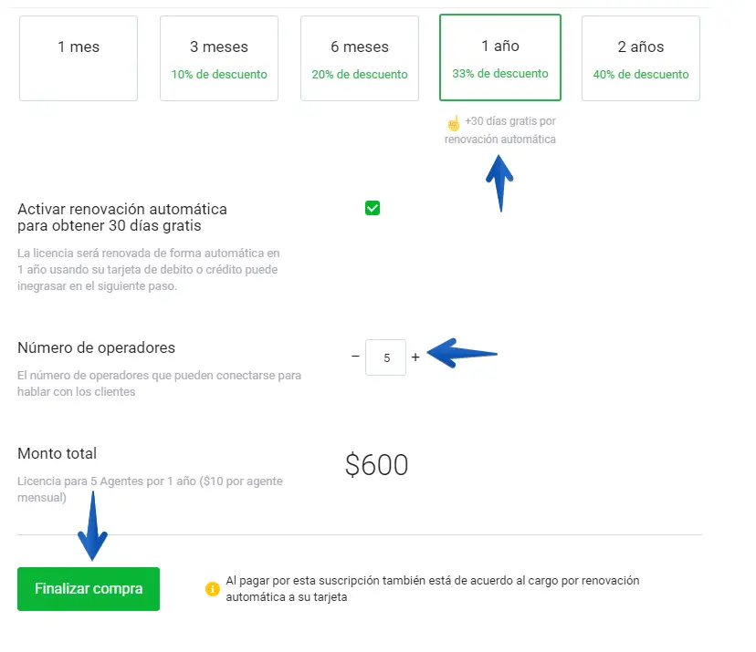
Task: Decrease operators with the minus button
Action: coord(355,357)
